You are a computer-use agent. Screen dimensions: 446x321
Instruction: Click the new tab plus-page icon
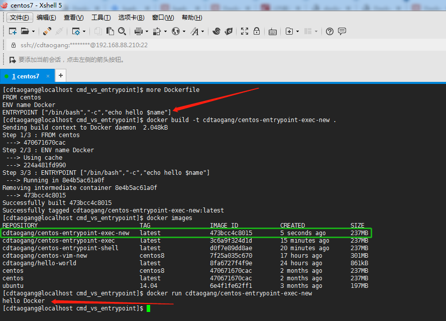(289, 31)
